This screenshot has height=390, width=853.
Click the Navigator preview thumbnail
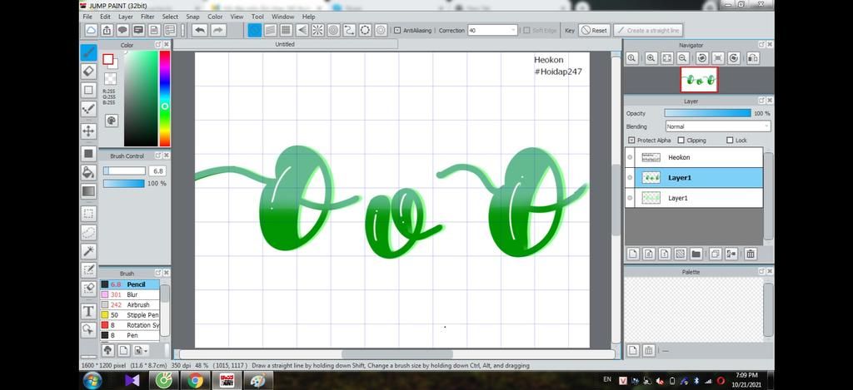[699, 80]
